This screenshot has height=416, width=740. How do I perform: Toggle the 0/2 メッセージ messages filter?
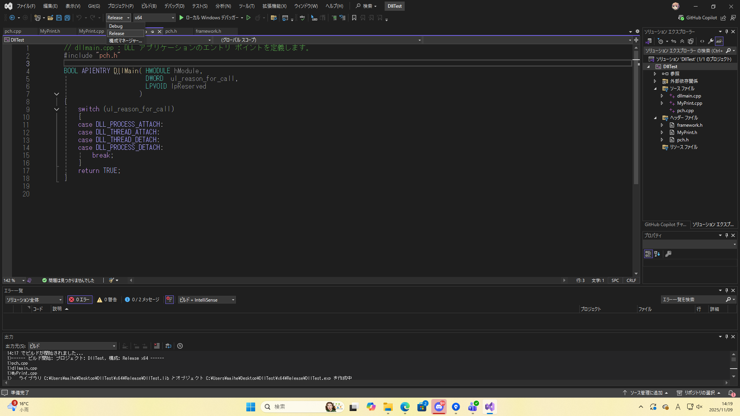point(142,300)
